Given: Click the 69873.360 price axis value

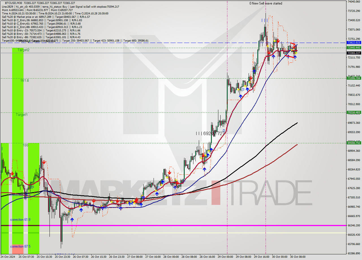Looking at the screenshot, I should coord(354,123).
